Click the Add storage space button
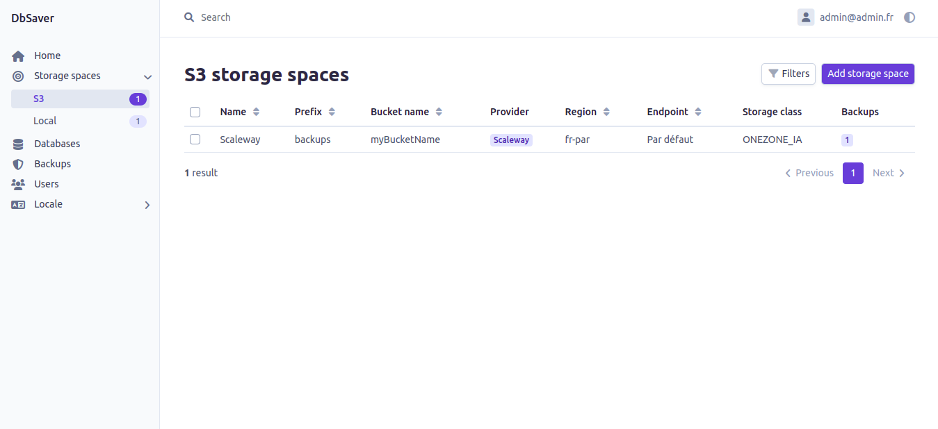 coord(868,74)
